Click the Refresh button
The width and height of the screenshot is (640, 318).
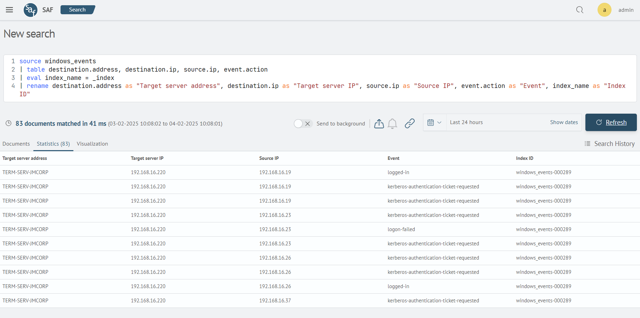(x=611, y=122)
